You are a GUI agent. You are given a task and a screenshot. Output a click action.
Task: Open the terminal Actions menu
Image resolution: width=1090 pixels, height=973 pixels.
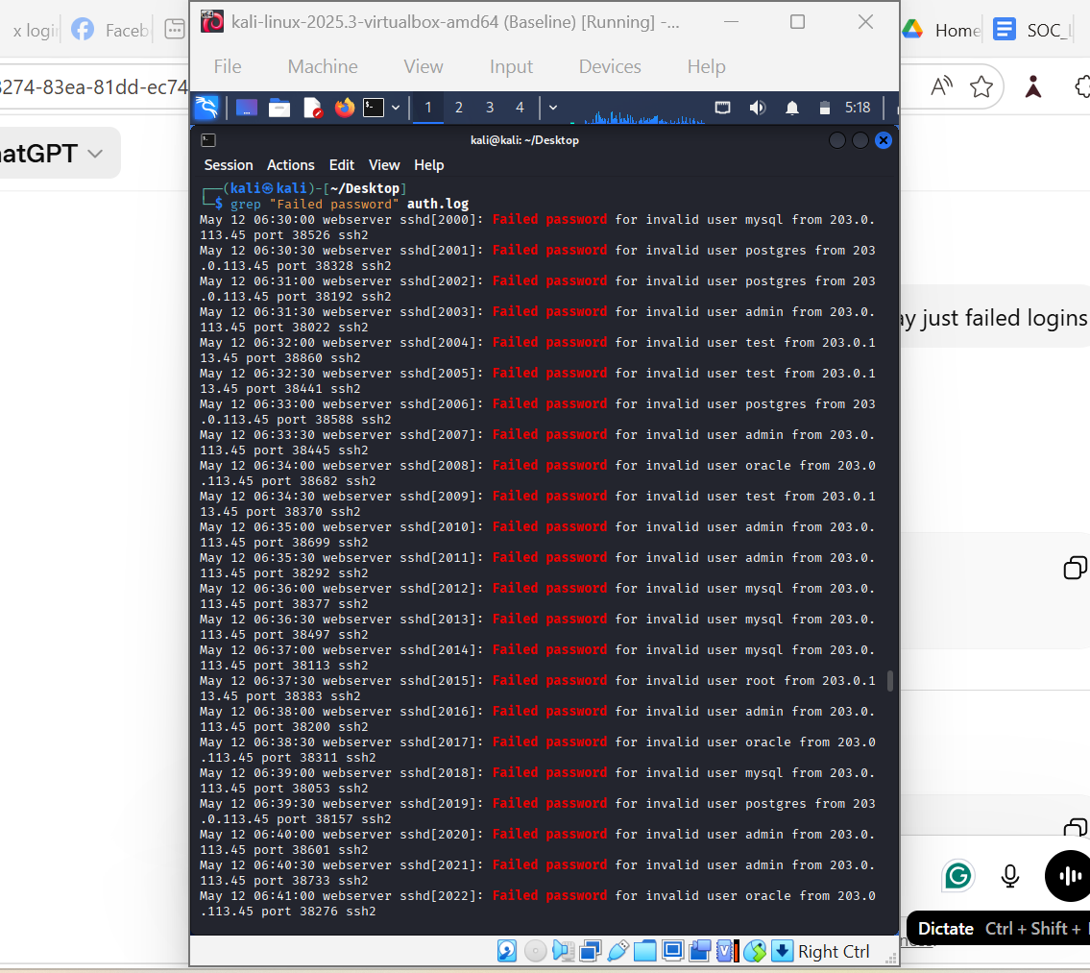291,165
